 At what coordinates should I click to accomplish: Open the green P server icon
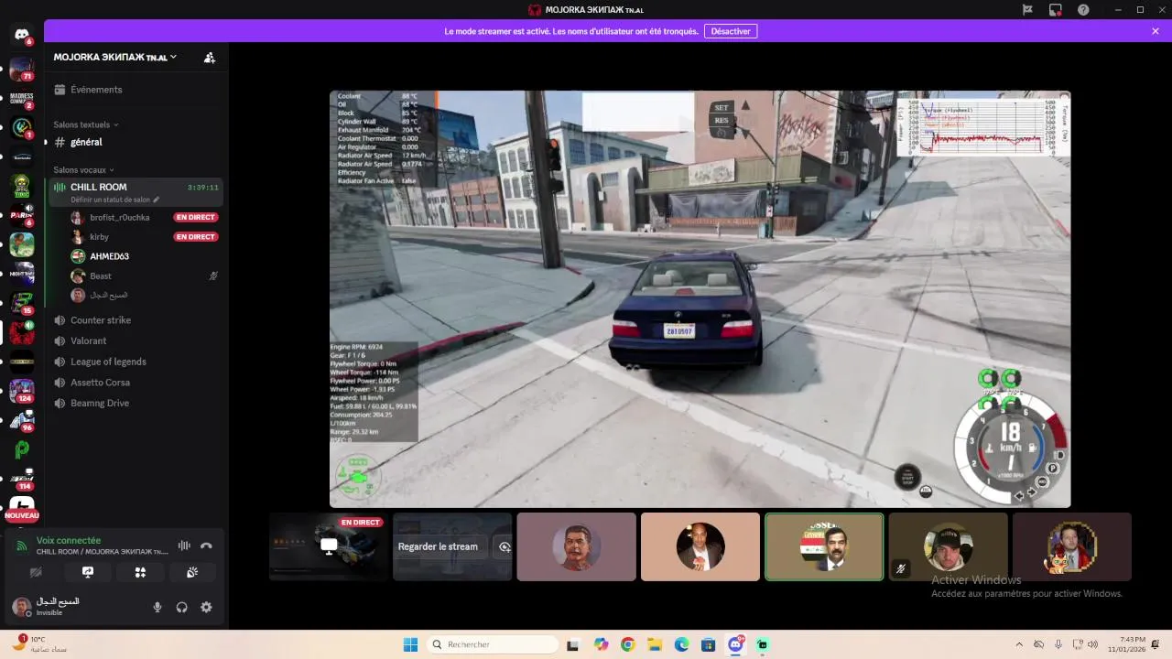tap(21, 449)
